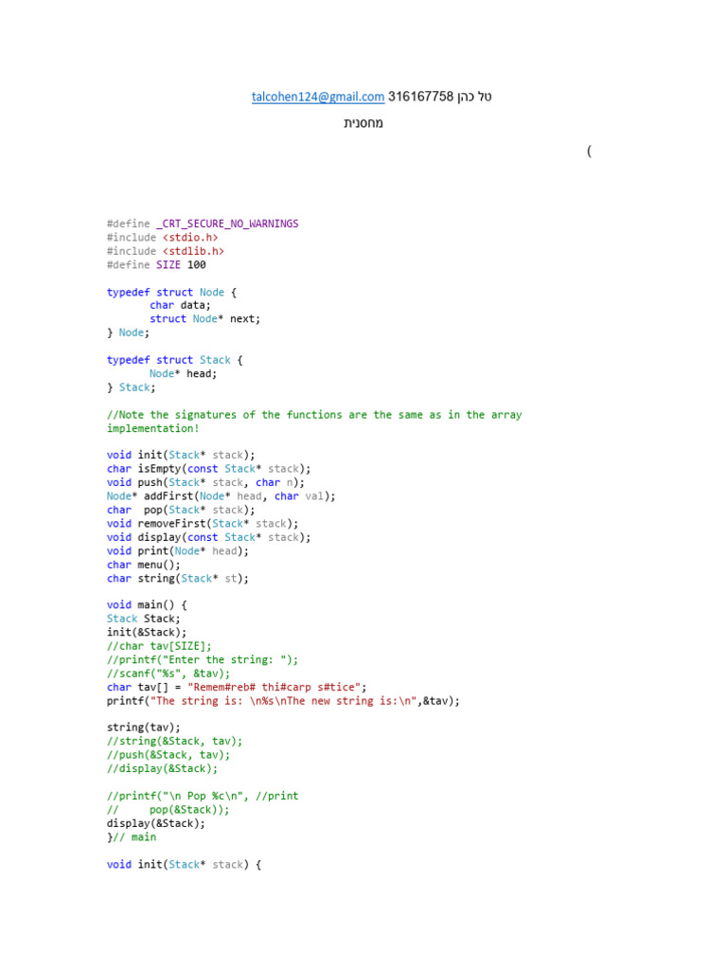The image size is (727, 970).
Task: Click the _CRT_SECURE_NO_WARNINGS define line
Action: (x=203, y=224)
